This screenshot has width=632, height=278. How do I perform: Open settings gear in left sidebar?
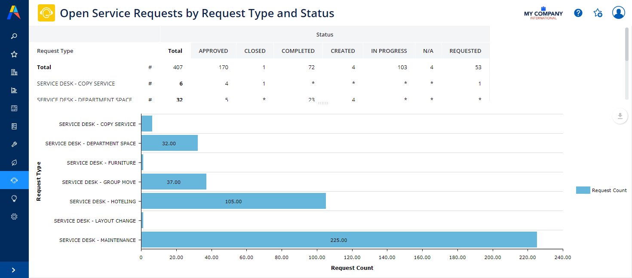click(14, 217)
